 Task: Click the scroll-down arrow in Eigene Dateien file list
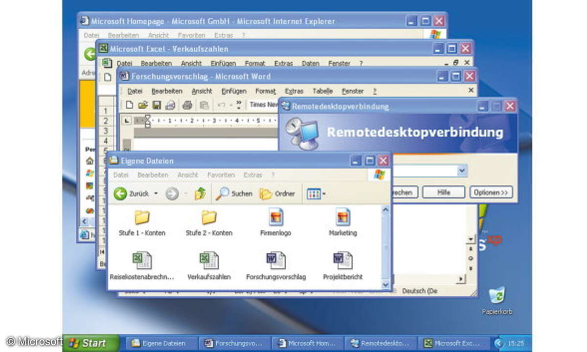click(x=385, y=285)
